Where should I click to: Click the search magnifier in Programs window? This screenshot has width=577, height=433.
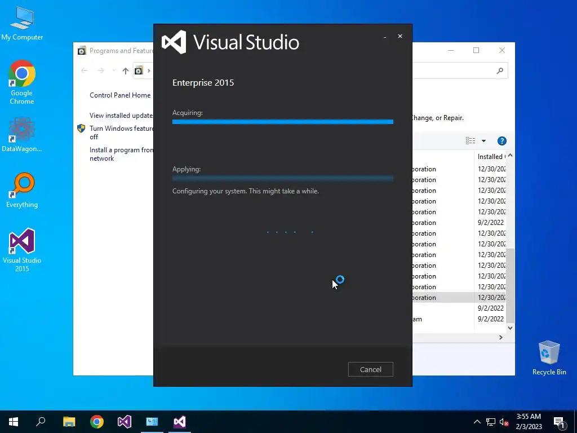[500, 70]
